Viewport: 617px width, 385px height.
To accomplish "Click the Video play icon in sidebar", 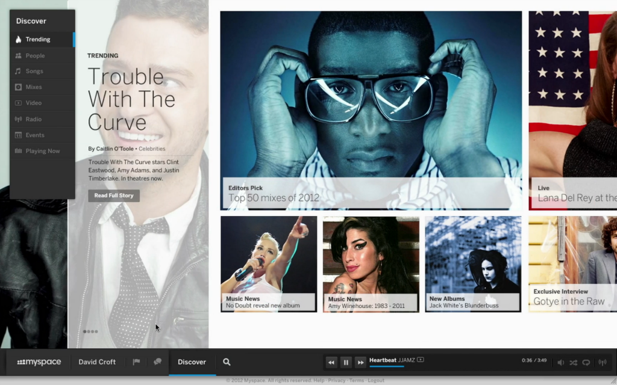I will coord(18,103).
